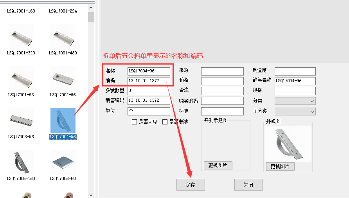This screenshot has height=198, width=349.
Task: Click 更换图片 under 外观图
Action: [x=280, y=166]
